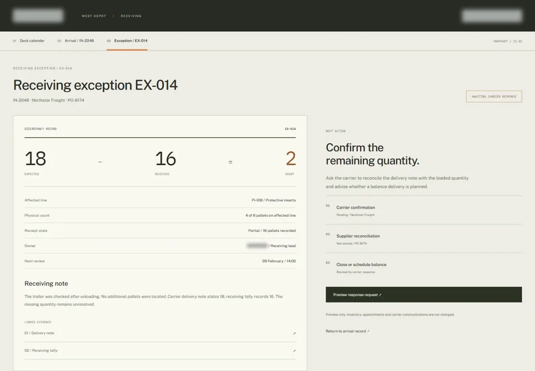Image resolution: width=535 pixels, height=371 pixels.
Task: Click arrow icon beside Receiving tally
Action: (x=294, y=351)
